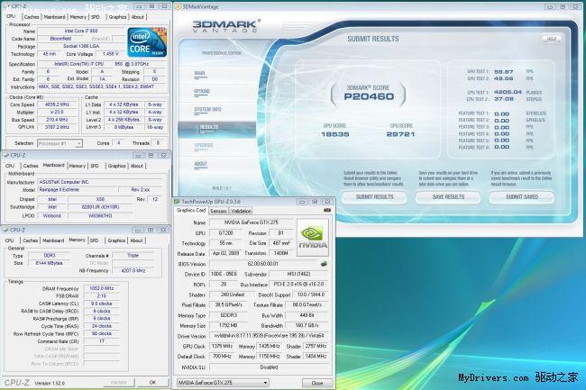
Task: Click the Save Results button
Action: [x=448, y=197]
